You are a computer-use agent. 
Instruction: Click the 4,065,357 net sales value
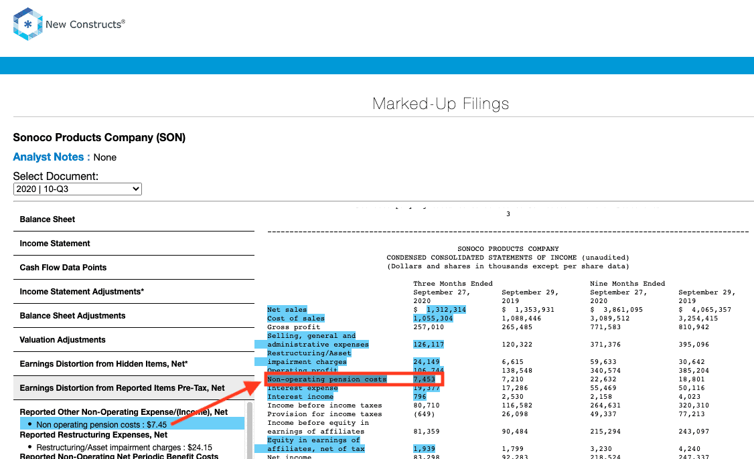tap(711, 310)
